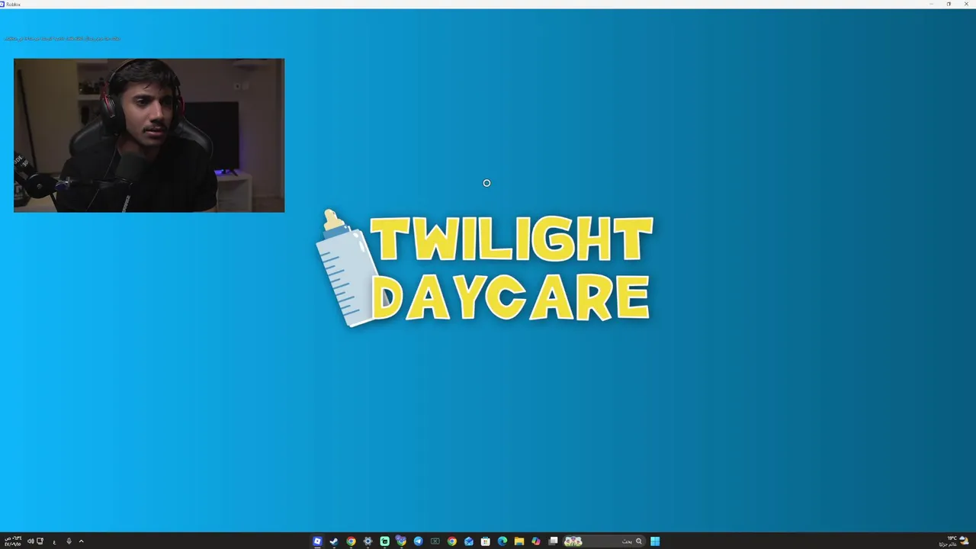Open the clock and date panel
The width and height of the screenshot is (976, 549).
(13, 541)
